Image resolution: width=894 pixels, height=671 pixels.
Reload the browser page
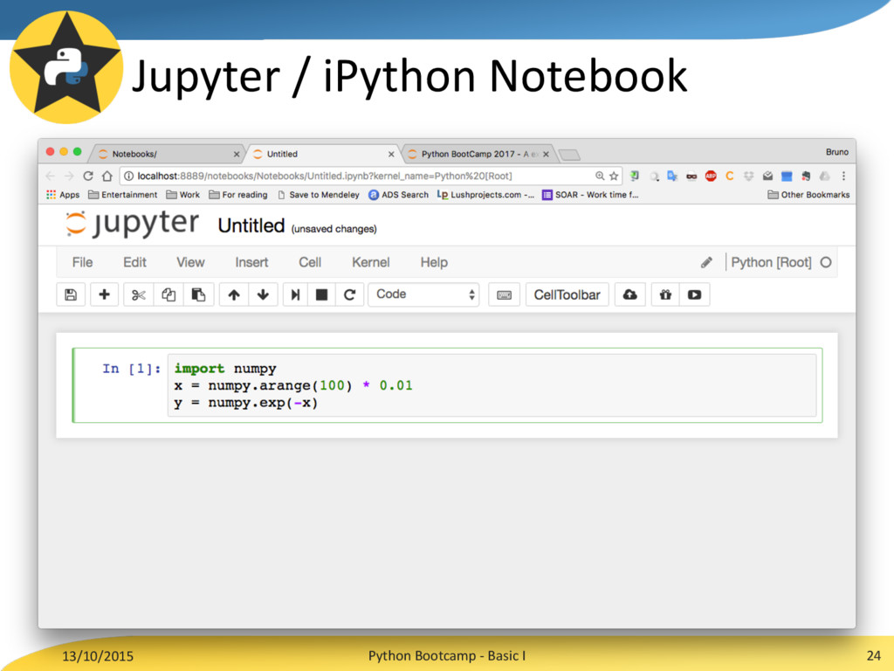pos(88,176)
